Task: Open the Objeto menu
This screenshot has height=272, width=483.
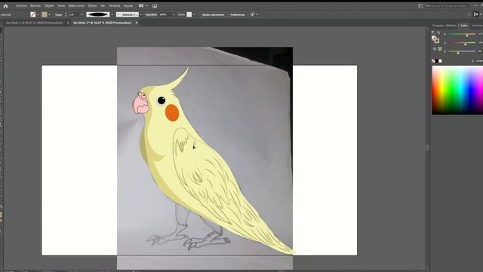Action: [49, 5]
